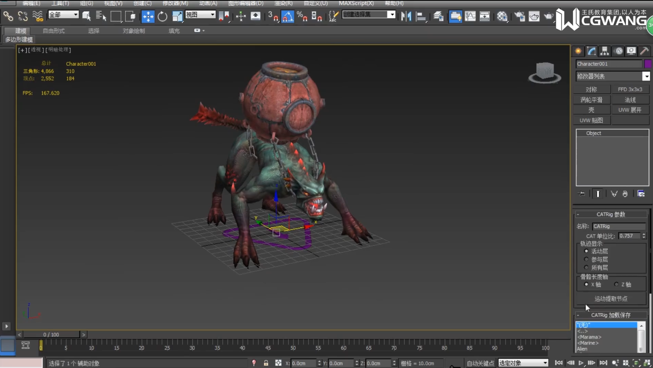Viewport: 653px width, 368px height.
Task: Click the Select and Manipulate tool
Action: (x=241, y=16)
